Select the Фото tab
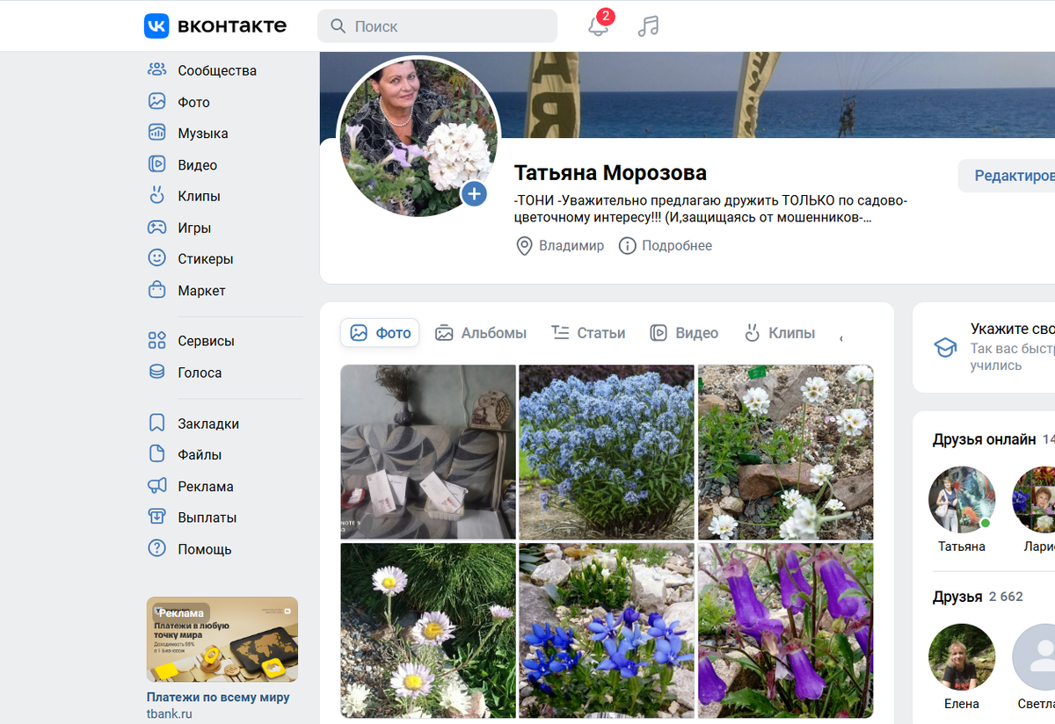The image size is (1055, 724). click(380, 333)
